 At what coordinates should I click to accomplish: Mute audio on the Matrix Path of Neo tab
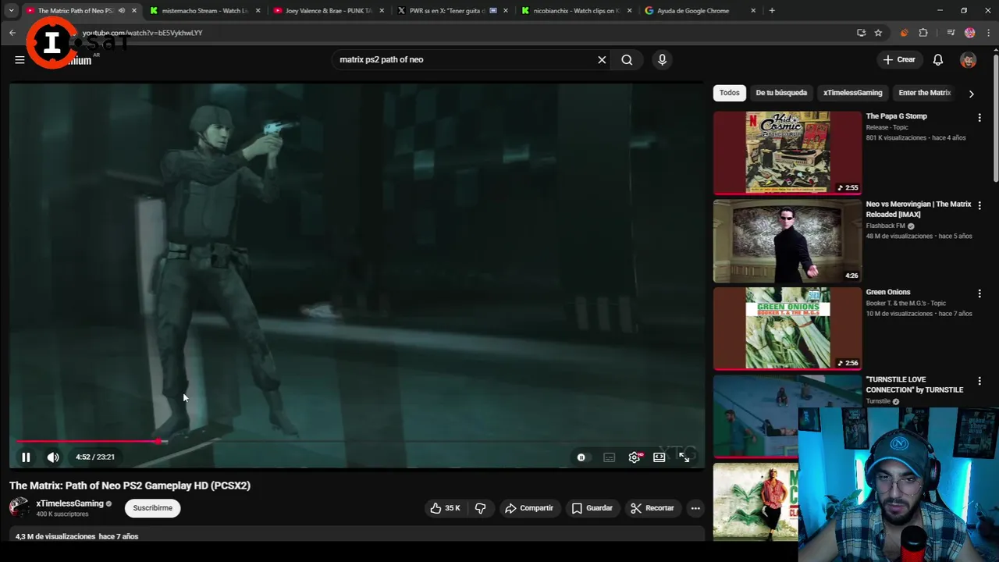pos(121,11)
